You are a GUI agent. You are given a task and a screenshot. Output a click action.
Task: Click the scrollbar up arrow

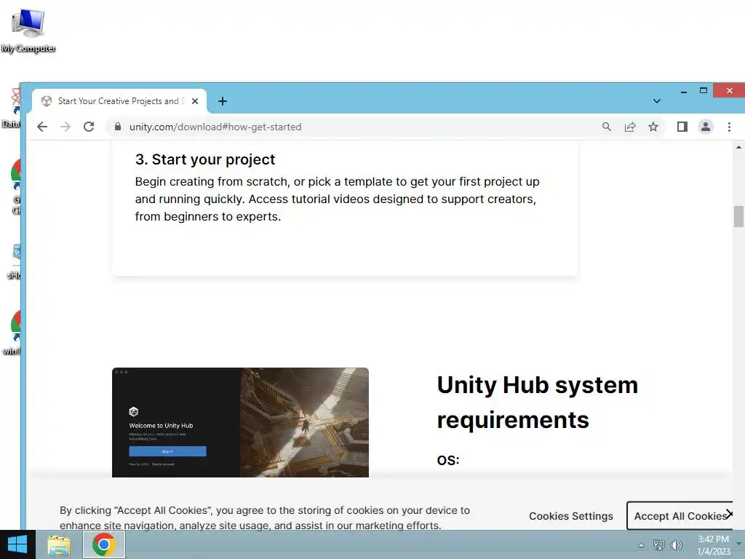[738, 147]
